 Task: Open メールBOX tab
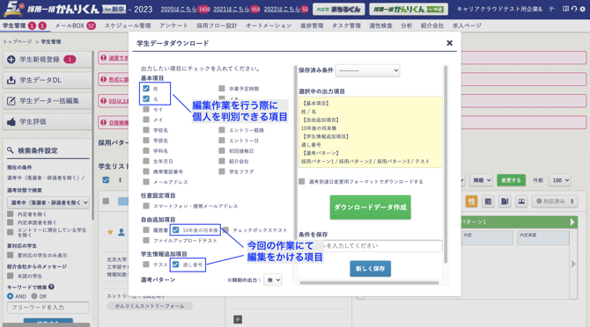70,25
